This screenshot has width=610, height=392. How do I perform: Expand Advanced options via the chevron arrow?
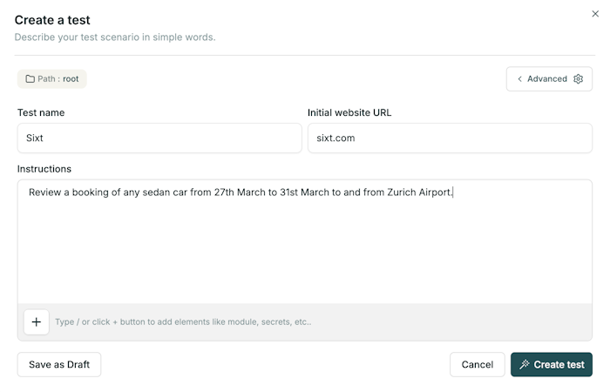[x=520, y=79]
